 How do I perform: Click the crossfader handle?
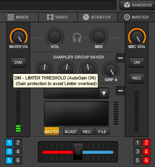(78, 152)
